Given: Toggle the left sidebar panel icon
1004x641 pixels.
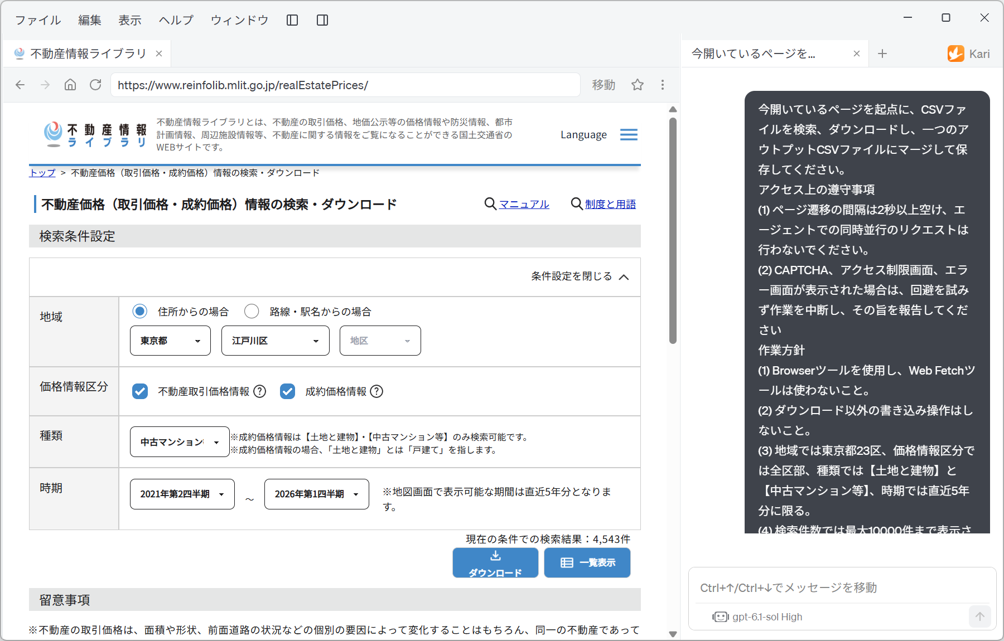Looking at the screenshot, I should [292, 20].
